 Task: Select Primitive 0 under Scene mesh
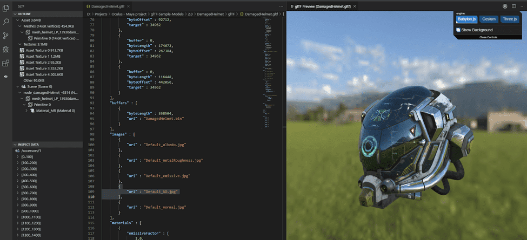pyautogui.click(x=48, y=105)
